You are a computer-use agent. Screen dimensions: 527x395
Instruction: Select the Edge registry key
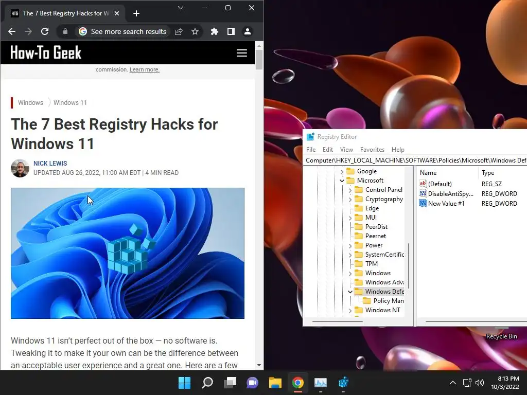(x=372, y=208)
